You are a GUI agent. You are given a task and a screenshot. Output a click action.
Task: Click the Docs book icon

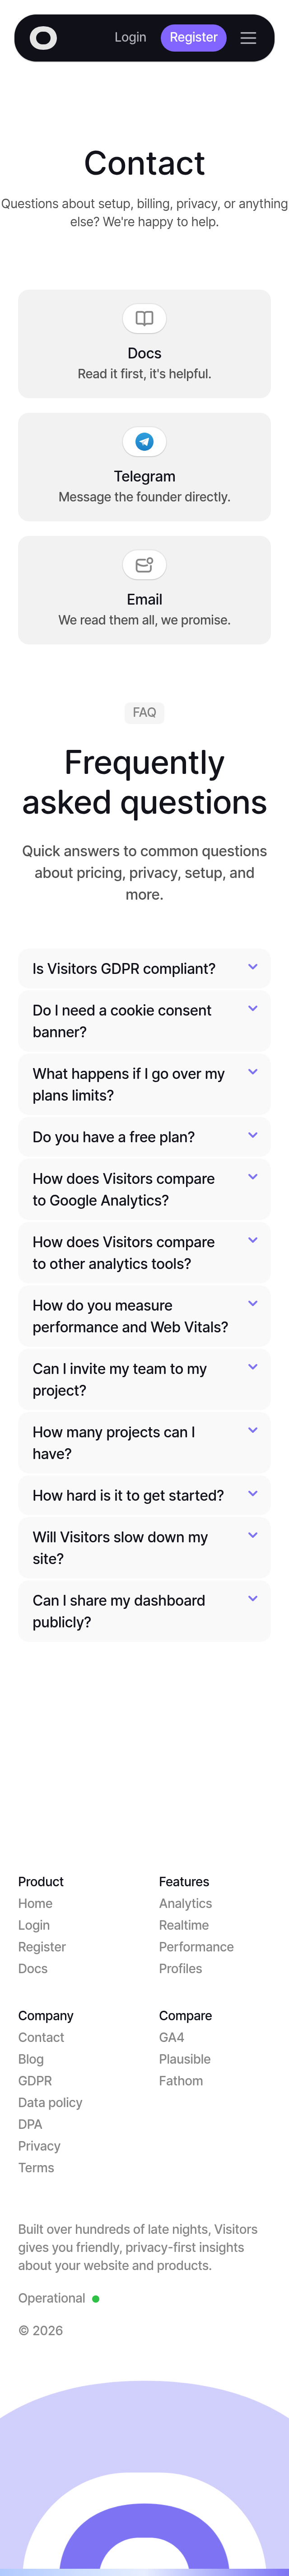pos(144,318)
